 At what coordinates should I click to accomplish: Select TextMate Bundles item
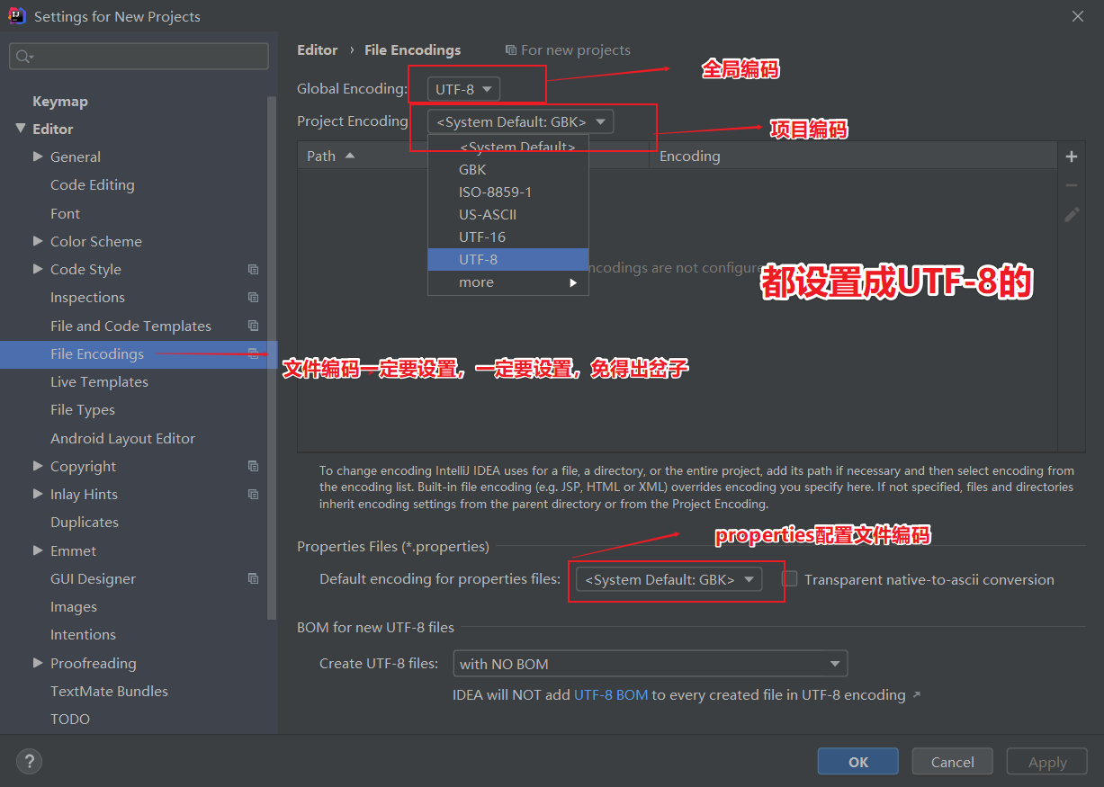click(x=109, y=691)
